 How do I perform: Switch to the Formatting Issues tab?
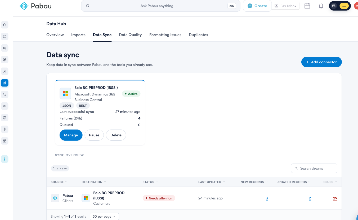tap(165, 35)
